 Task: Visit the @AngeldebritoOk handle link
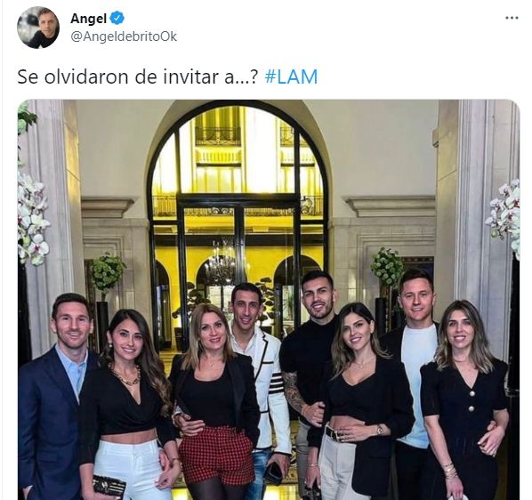[124, 36]
